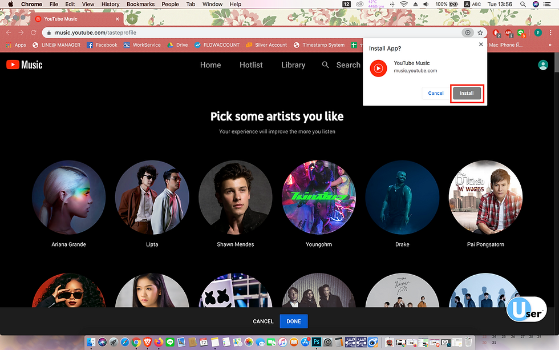Click Install in the Install App dialog

click(467, 93)
